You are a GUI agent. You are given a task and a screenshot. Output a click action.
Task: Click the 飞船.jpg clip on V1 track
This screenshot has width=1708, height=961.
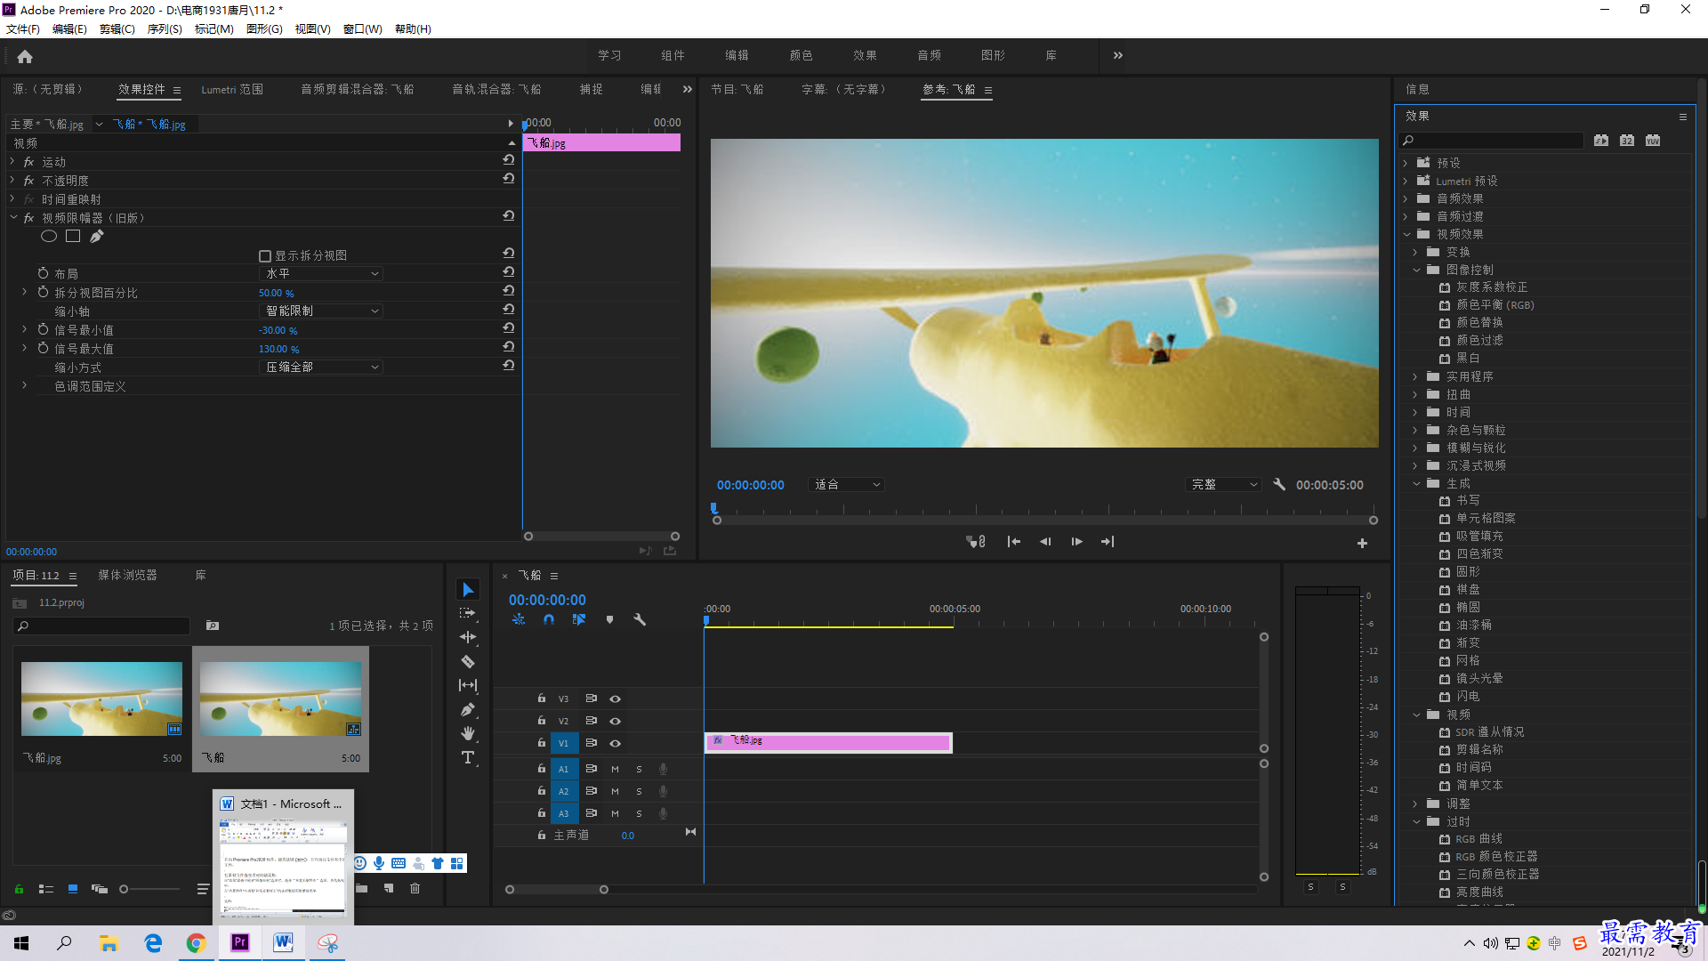pyautogui.click(x=828, y=743)
